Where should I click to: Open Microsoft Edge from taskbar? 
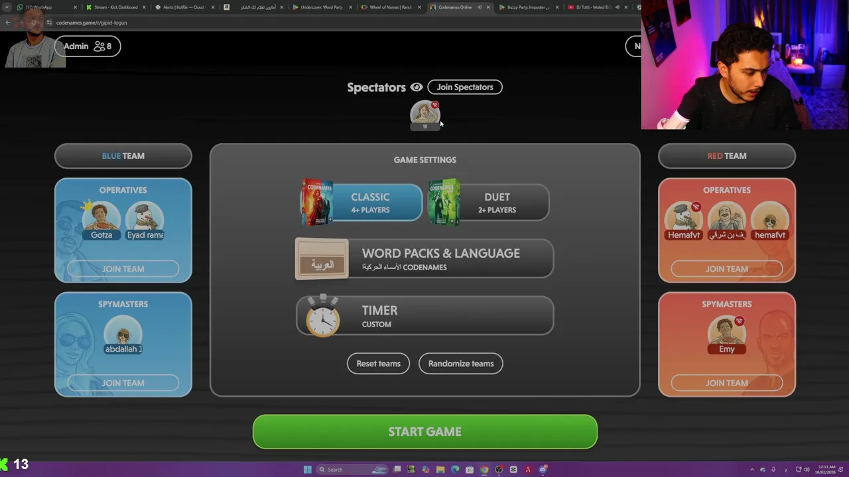pos(455,470)
